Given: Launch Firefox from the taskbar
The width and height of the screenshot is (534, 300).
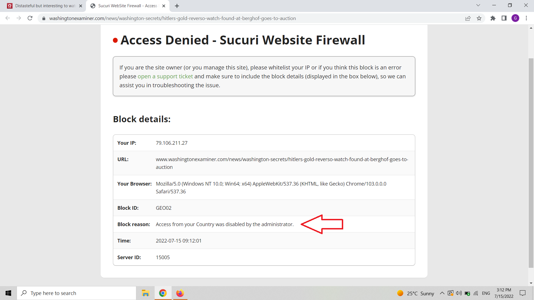Looking at the screenshot, I should (x=180, y=293).
